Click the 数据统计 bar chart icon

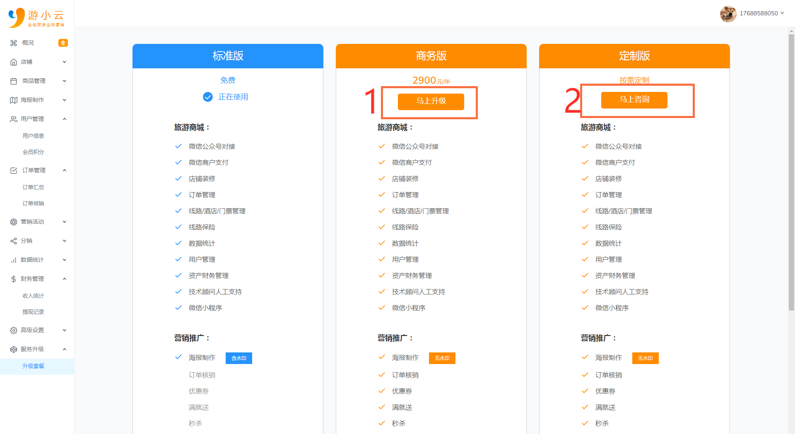[14, 260]
